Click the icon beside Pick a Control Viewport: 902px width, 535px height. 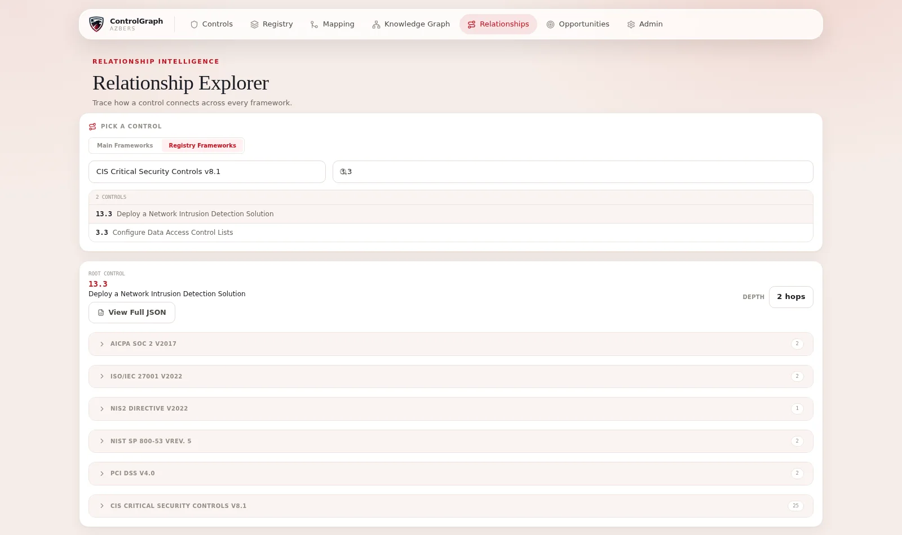pyautogui.click(x=92, y=127)
